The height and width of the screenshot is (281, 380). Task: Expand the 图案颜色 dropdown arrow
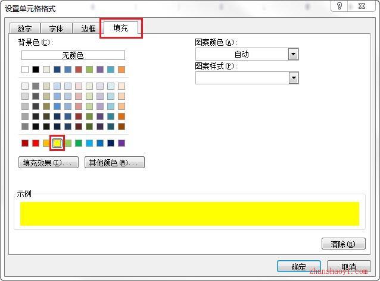[x=293, y=54]
